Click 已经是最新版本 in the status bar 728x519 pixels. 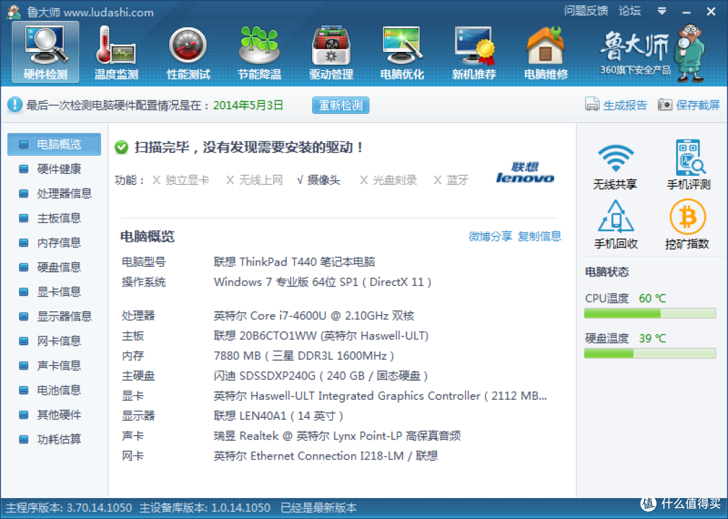[318, 508]
